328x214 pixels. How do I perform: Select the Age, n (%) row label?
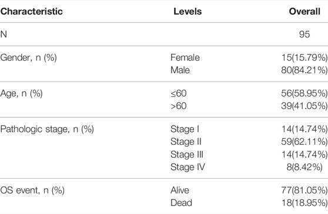21,94
